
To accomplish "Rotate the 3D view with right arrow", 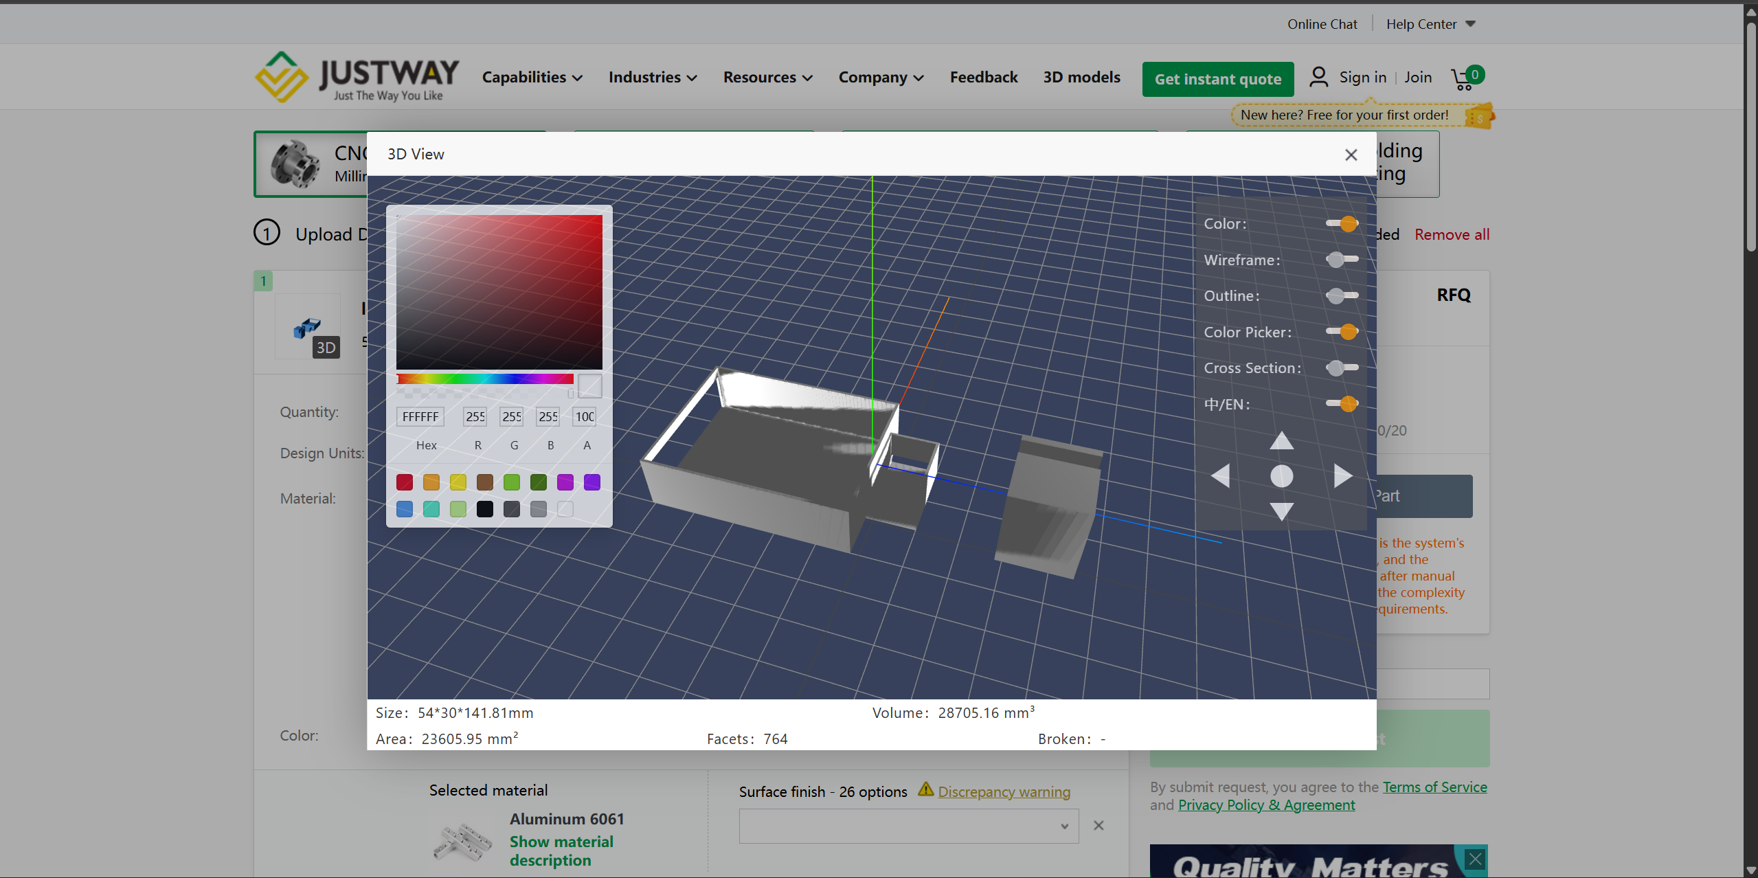I will (x=1342, y=475).
